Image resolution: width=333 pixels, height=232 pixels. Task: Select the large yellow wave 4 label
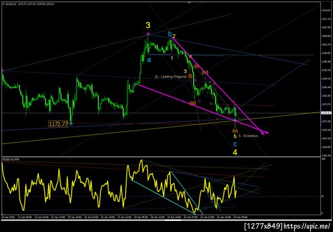[x=235, y=152]
